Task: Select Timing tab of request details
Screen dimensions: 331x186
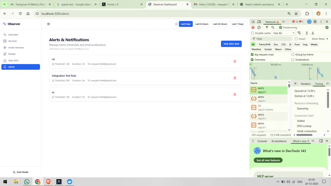Action: 319,84
